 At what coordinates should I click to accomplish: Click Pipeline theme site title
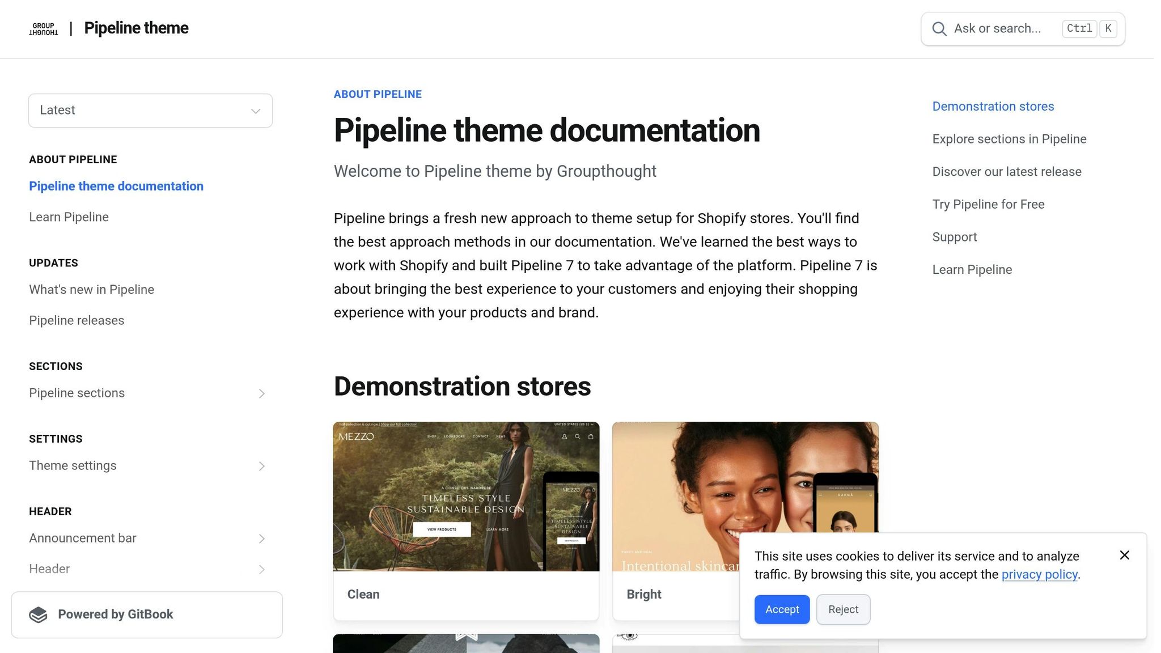[136, 28]
